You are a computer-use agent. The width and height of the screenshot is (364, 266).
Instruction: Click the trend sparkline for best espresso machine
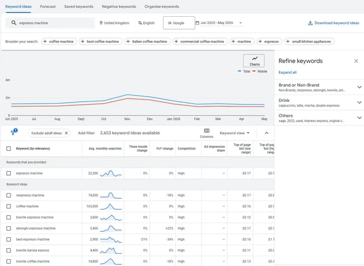(111, 240)
